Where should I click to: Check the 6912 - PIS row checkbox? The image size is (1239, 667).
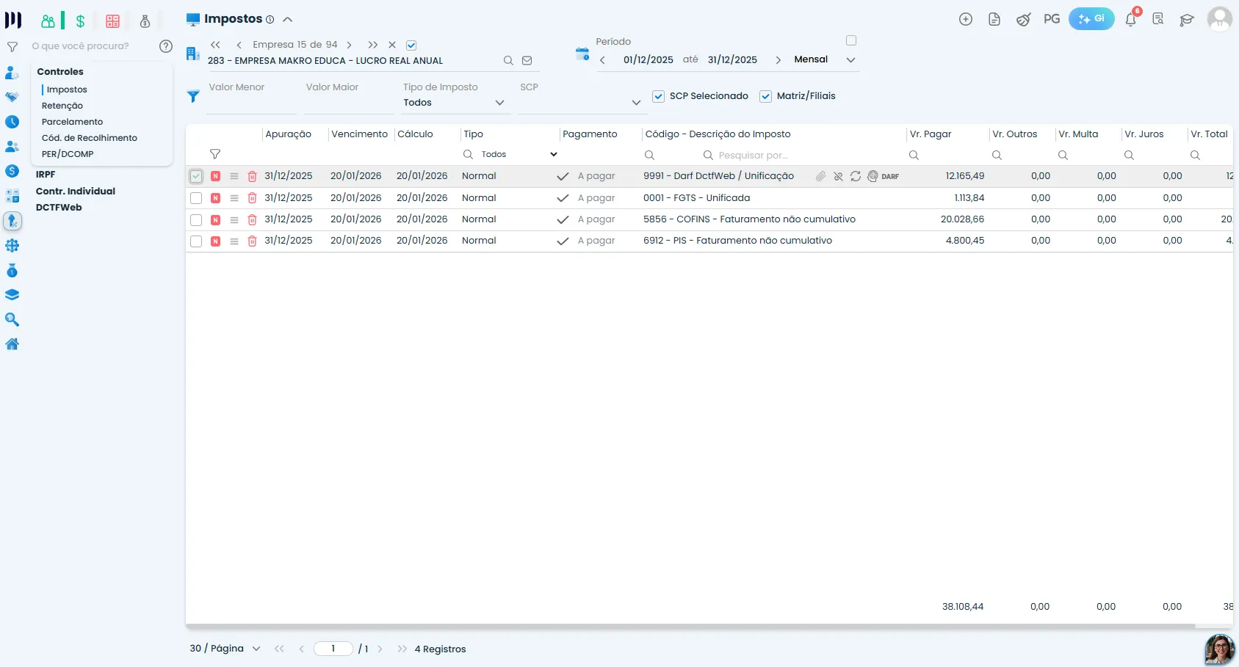pyautogui.click(x=196, y=241)
